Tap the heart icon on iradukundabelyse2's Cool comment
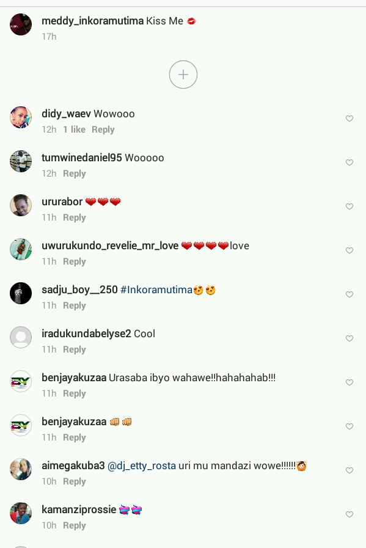Viewport: 366px width, 548px height. pyautogui.click(x=350, y=338)
